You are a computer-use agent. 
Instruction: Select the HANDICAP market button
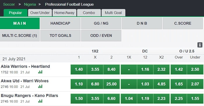click(x=60, y=23)
